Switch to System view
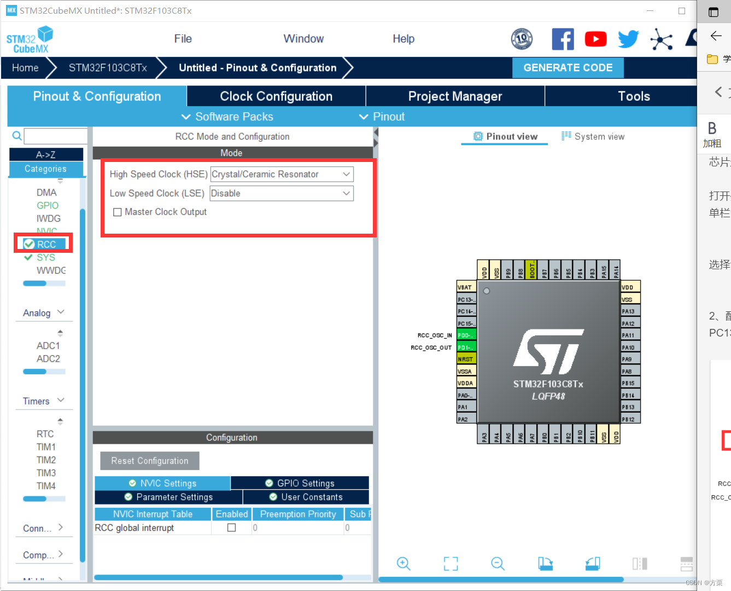Screen dimensions: 731x591 tap(593, 136)
